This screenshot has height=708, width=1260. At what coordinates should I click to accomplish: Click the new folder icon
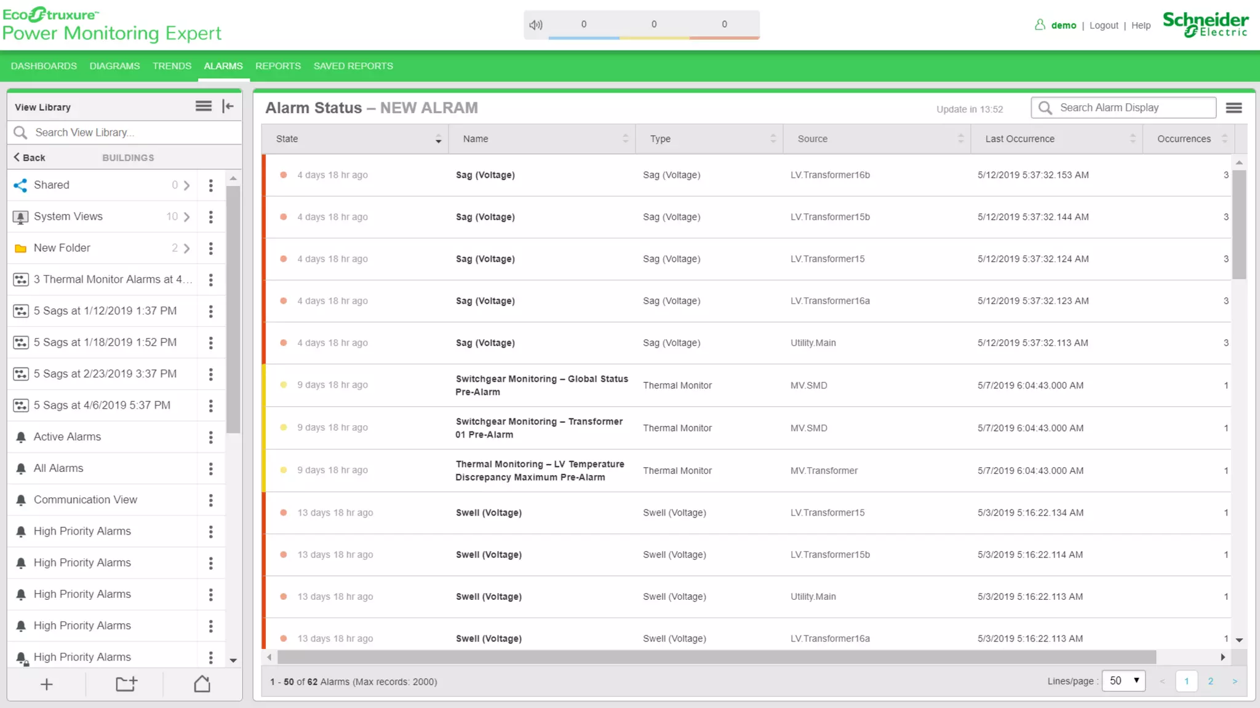coord(126,684)
